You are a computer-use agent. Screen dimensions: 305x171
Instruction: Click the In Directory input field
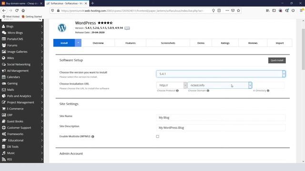pos(268,85)
